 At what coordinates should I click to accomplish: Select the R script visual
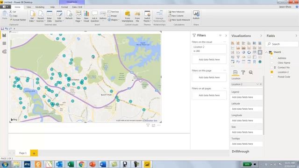click(x=254, y=62)
